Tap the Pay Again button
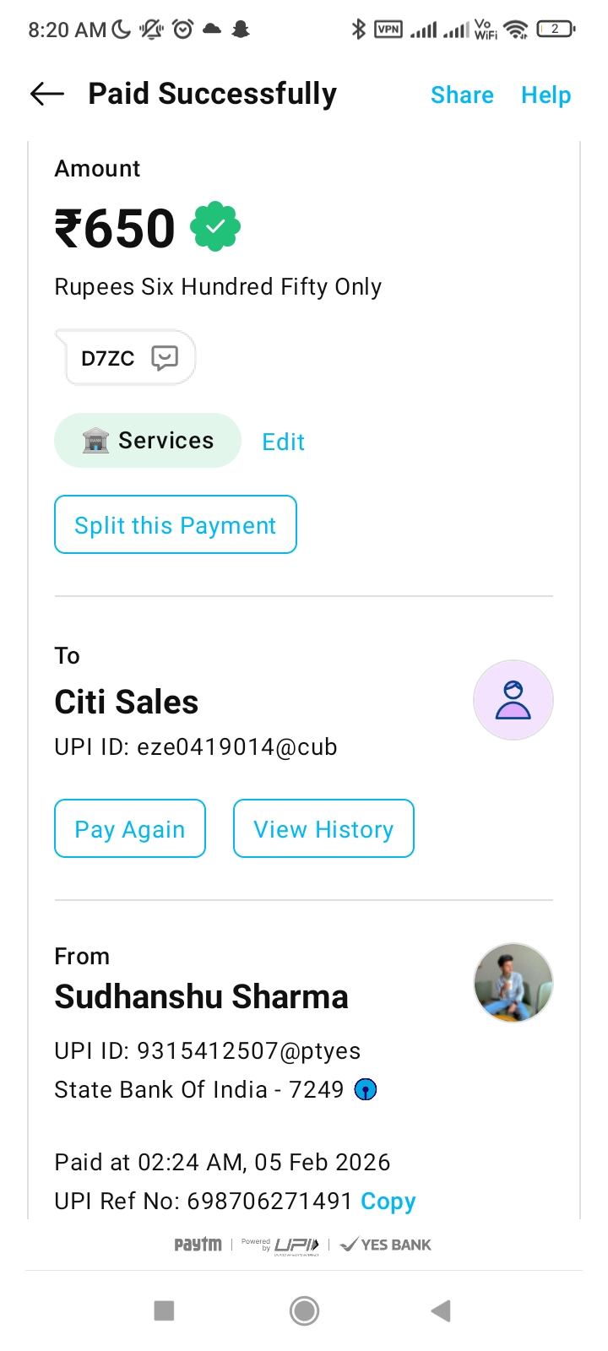 tap(130, 829)
